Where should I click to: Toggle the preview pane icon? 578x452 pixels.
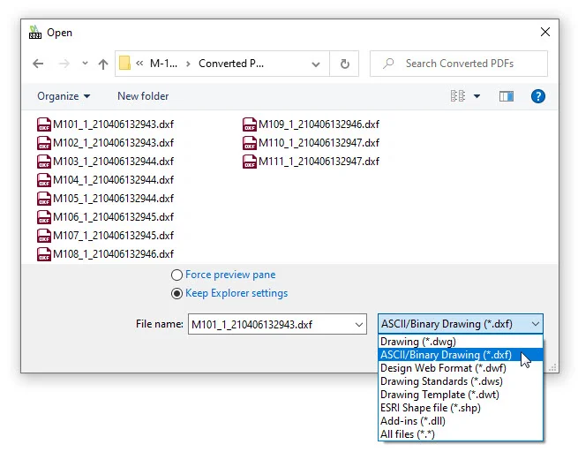pyautogui.click(x=507, y=96)
